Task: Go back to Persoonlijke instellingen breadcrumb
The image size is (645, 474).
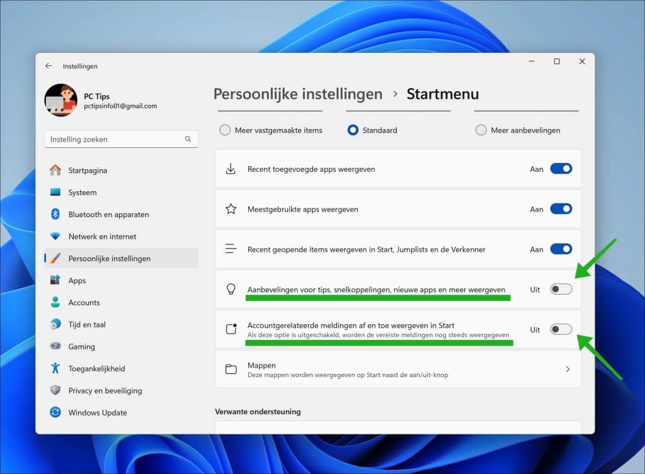Action: pos(298,94)
